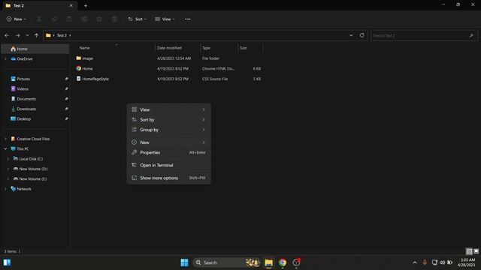481x270 pixels.
Task: Open File Explorer from taskbar
Action: 269,262
